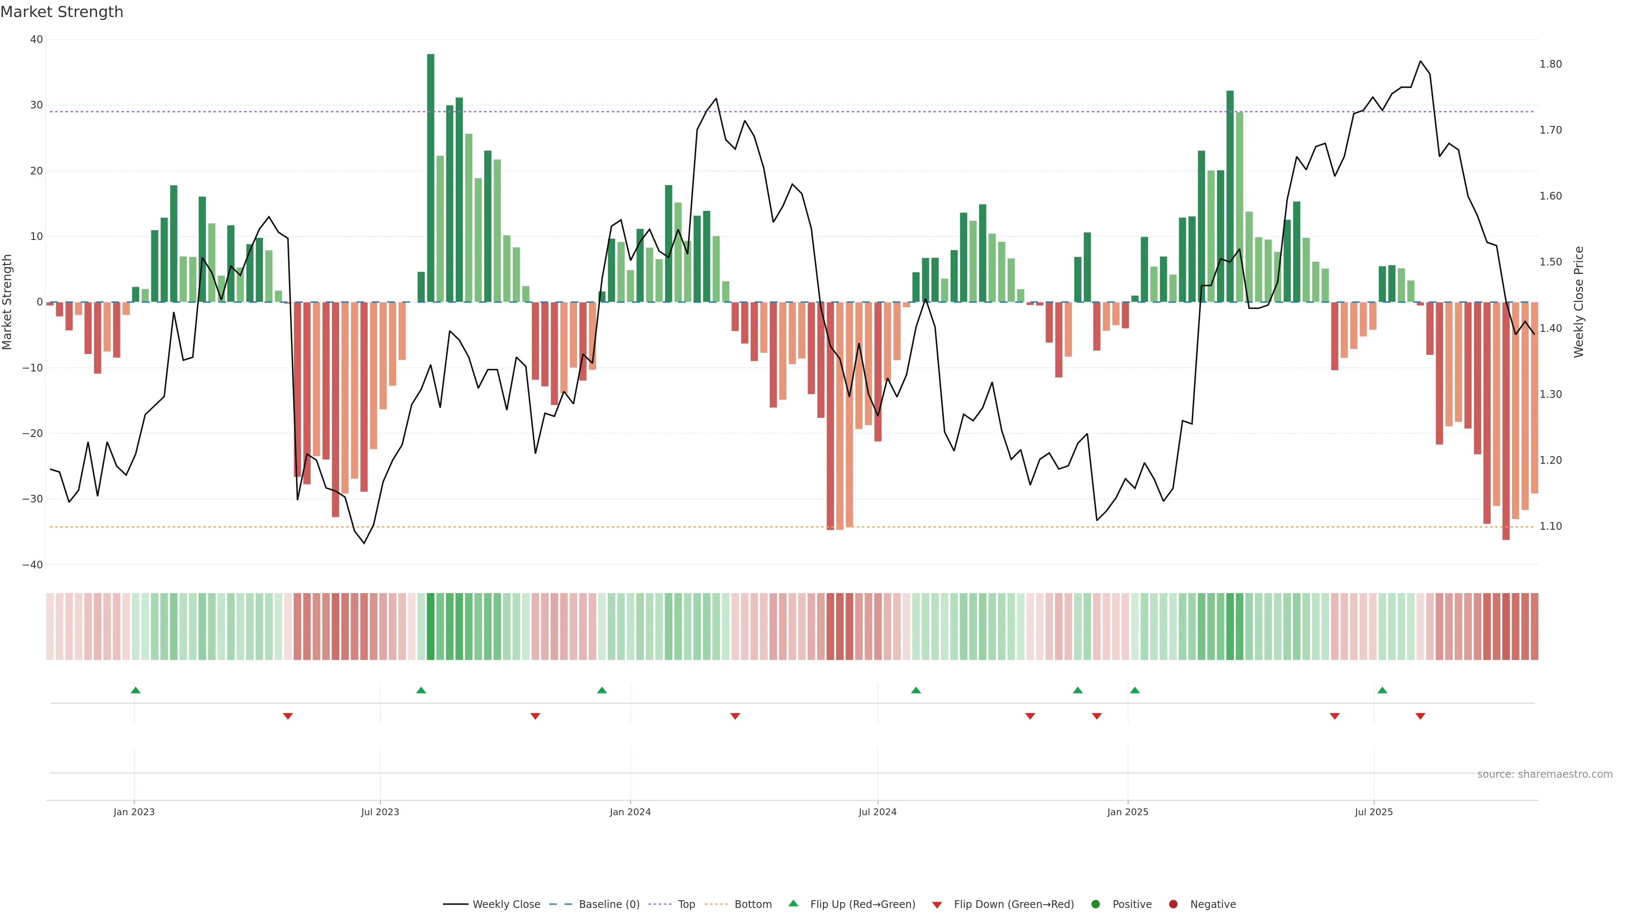
Task: Click the green flip-up triangle just before Jan 2024
Action: 602,690
